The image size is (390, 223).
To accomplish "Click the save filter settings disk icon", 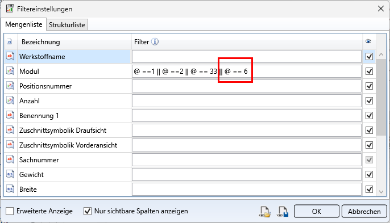I will click(x=283, y=212).
